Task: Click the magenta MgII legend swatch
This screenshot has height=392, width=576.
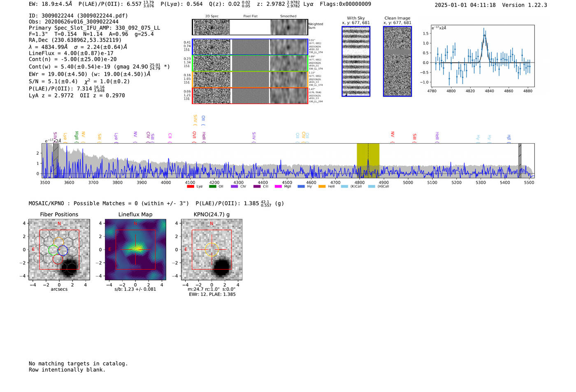Action: coord(278,187)
